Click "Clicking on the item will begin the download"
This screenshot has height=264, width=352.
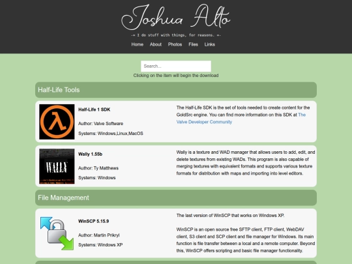(x=176, y=76)
